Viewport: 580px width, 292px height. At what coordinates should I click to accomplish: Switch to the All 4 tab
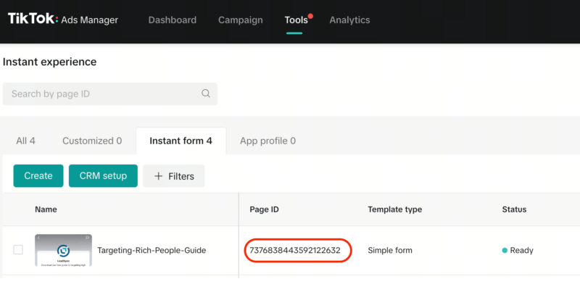click(26, 141)
